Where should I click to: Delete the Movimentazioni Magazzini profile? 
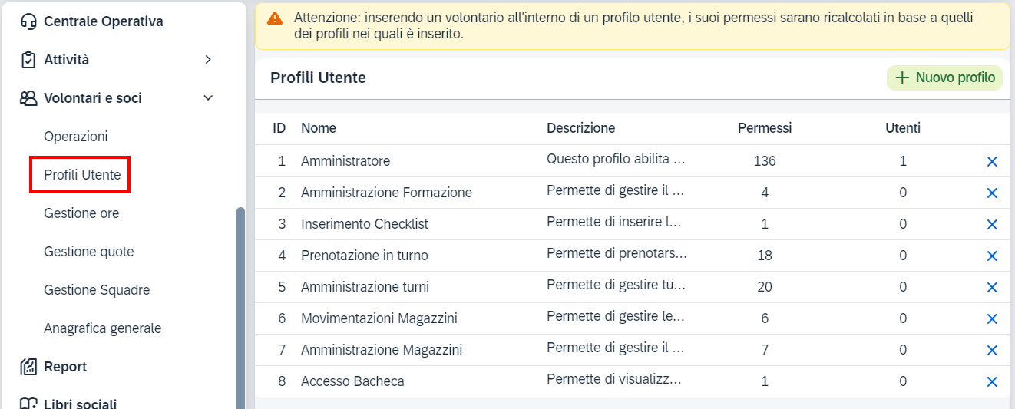pyautogui.click(x=991, y=318)
